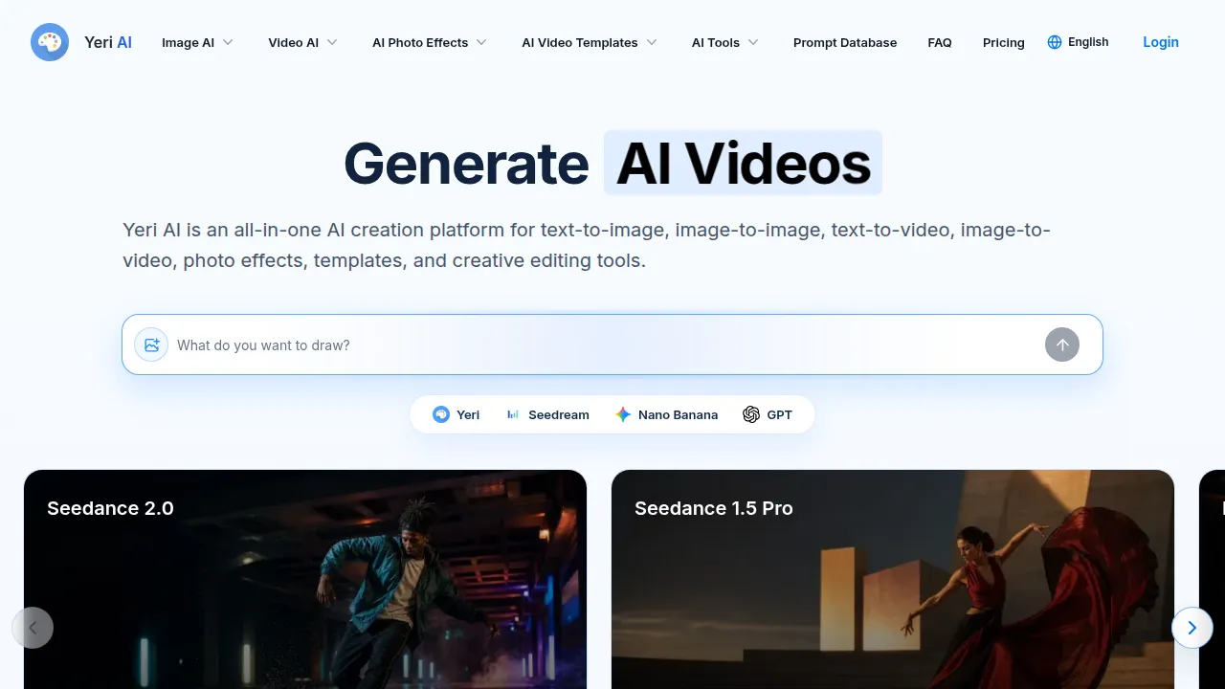Image resolution: width=1225 pixels, height=689 pixels.
Task: Click the 'Seedance 2.0' title text
Action: click(110, 508)
